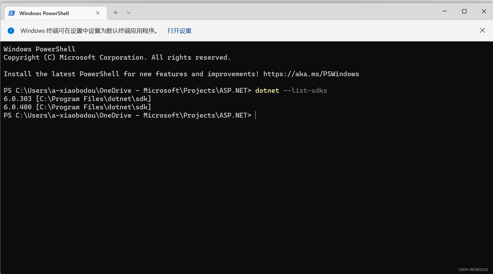Dismiss the default terminal notification bar
This screenshot has width=493, height=274.
tap(482, 31)
